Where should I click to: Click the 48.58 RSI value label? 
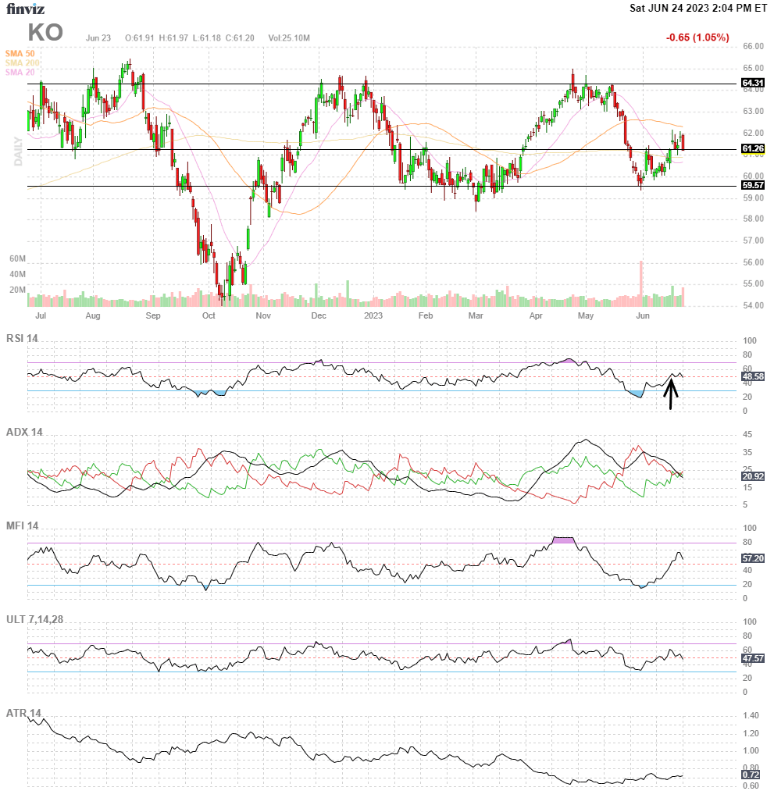pos(753,376)
